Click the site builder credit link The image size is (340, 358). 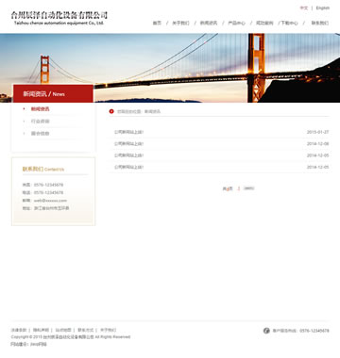(x=39, y=344)
